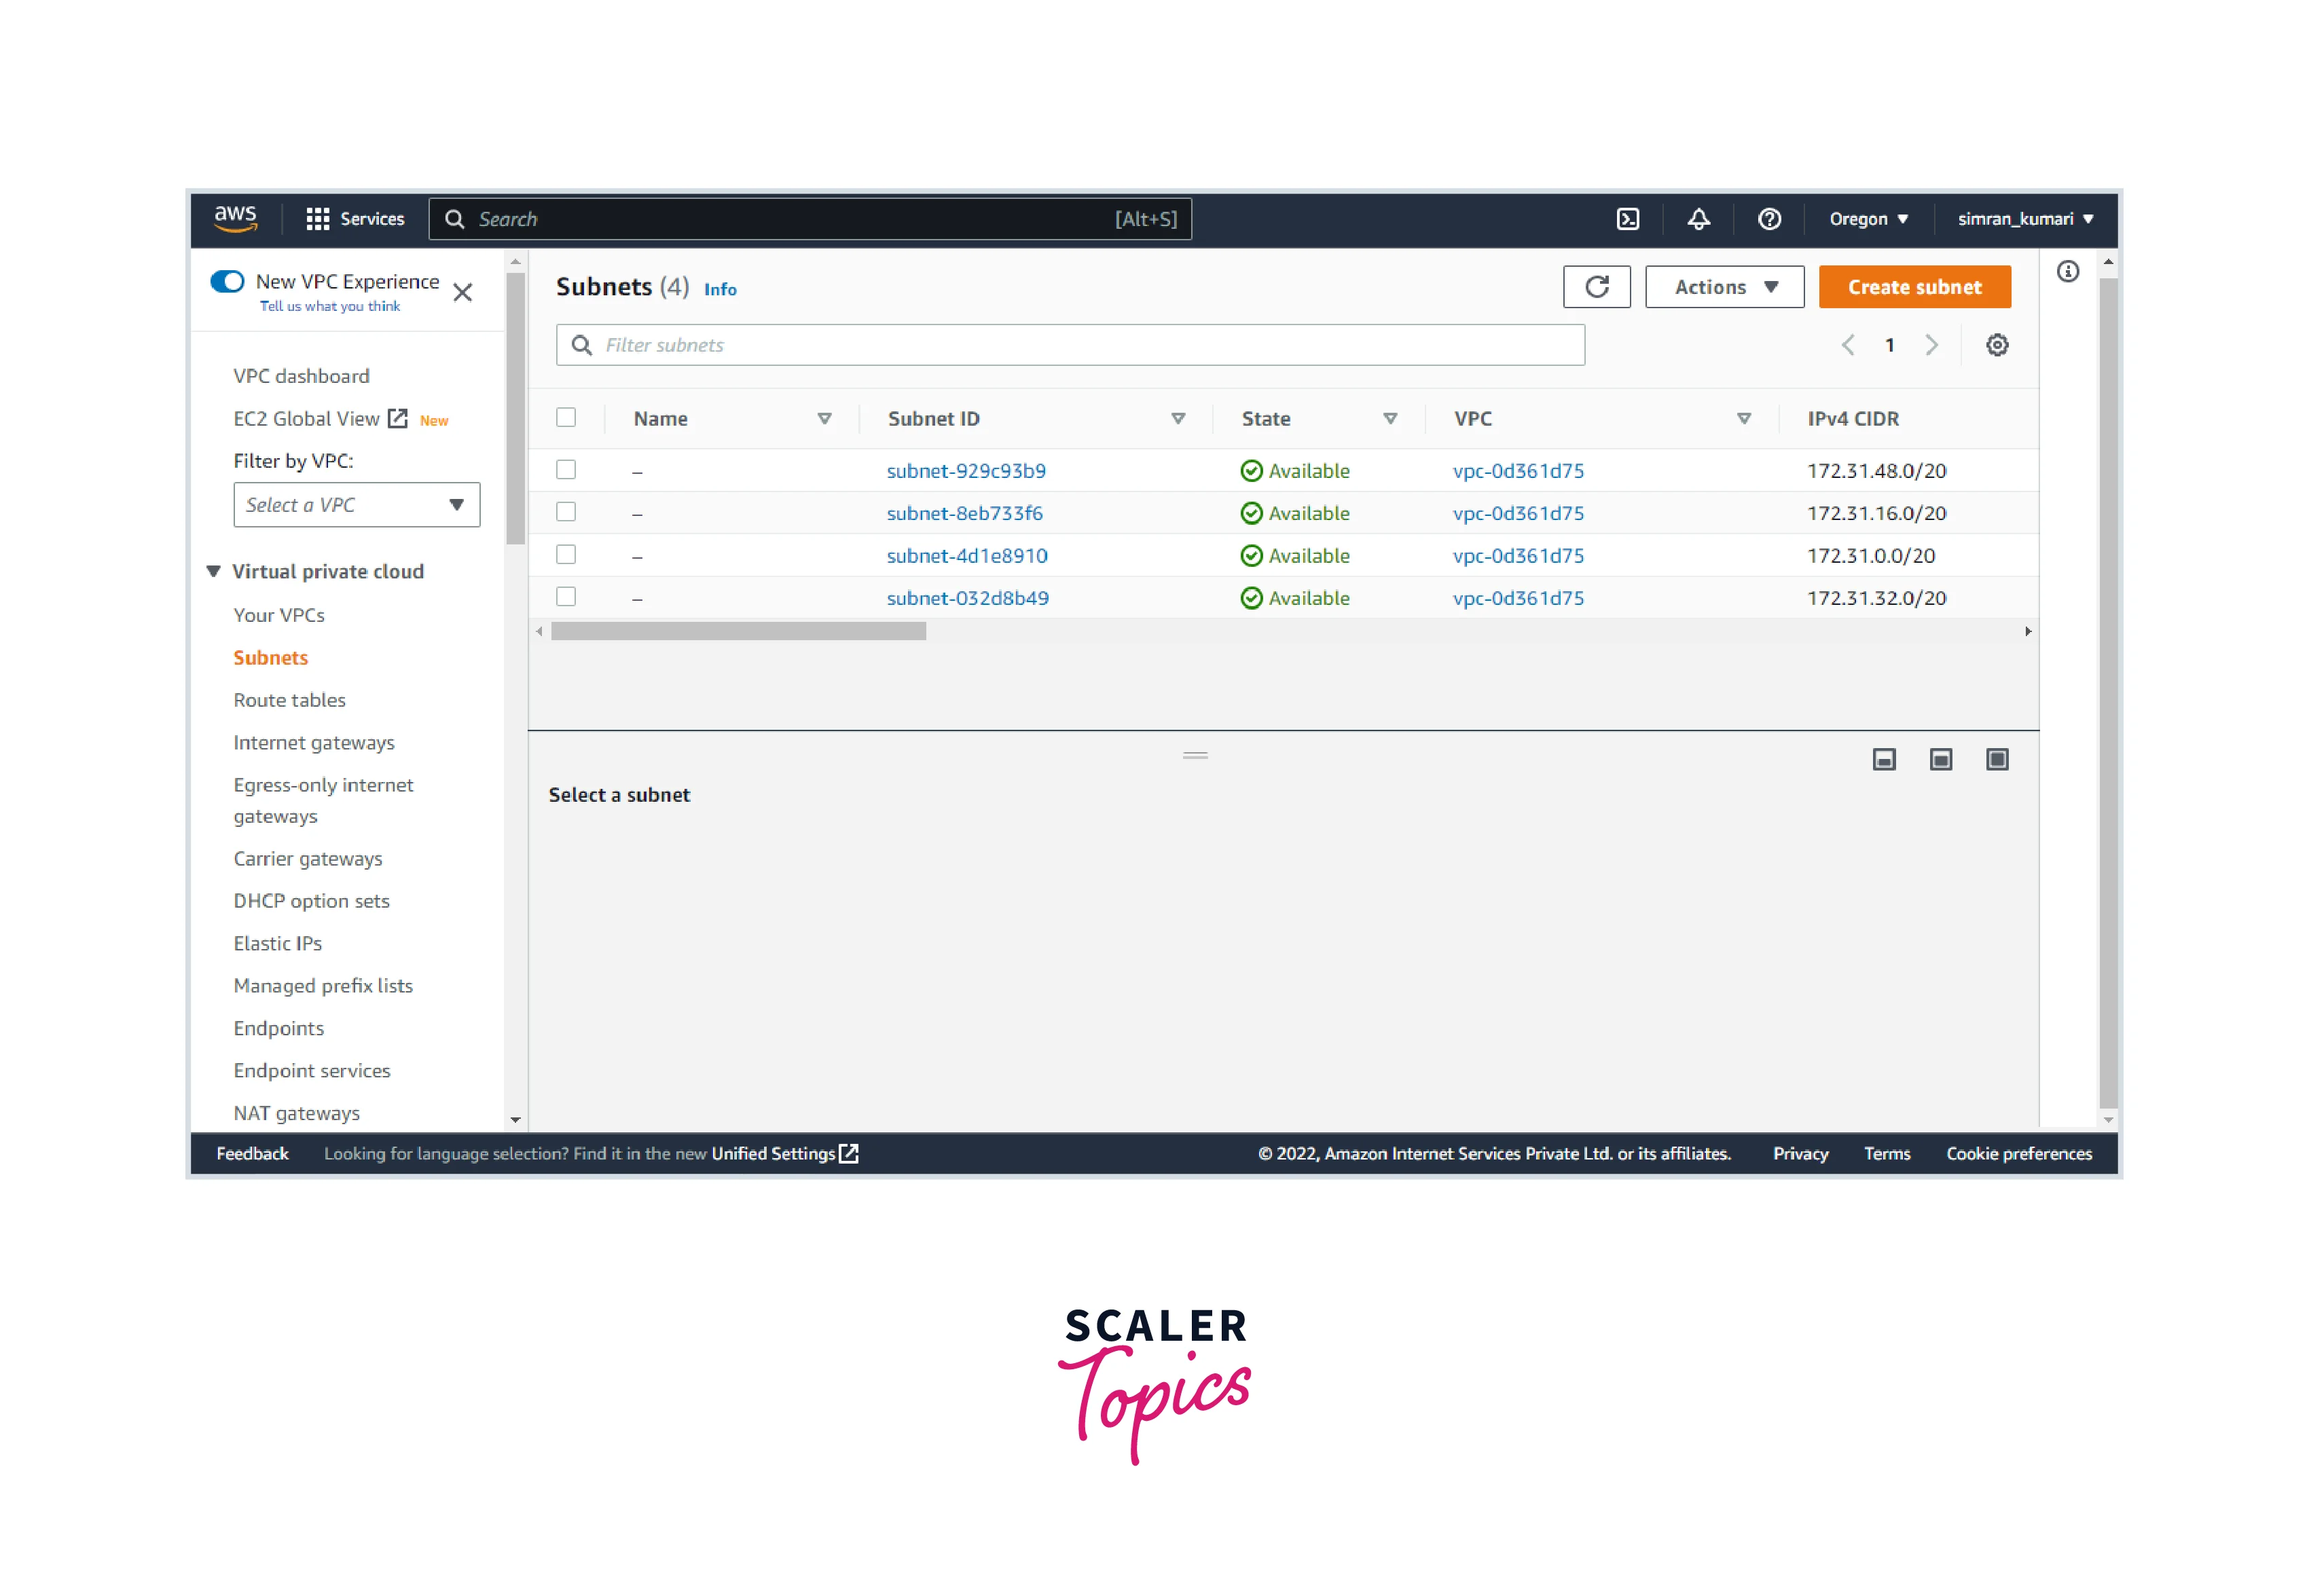Click the Create subnet button
2309x1596 pixels.
click(1914, 287)
